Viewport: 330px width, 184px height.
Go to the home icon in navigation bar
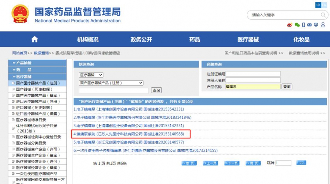[x=35, y=40]
